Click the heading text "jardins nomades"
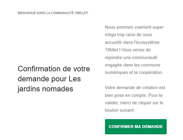The width and height of the screenshot is (183, 140). [45, 89]
